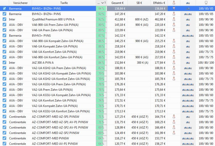Image resolution: width=215 pixels, height=146 pixels.
Task: Sort by Tarife column header
Action: pyautogui.click(x=64, y=3)
